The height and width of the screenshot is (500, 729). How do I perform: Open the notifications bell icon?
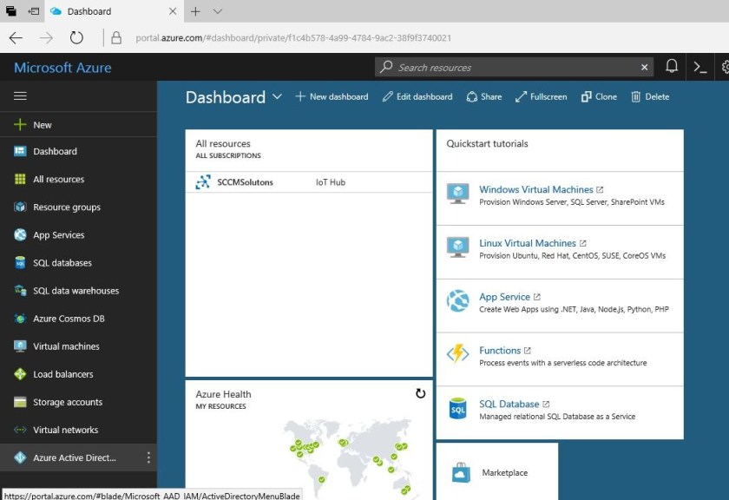tap(672, 67)
